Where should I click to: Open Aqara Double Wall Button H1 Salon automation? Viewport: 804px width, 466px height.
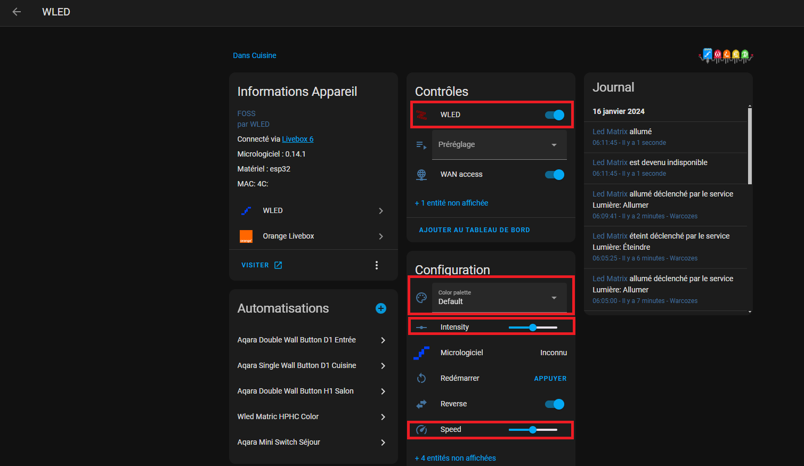[313, 391]
